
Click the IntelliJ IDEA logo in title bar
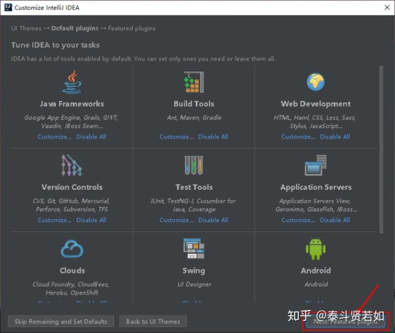(8, 7)
